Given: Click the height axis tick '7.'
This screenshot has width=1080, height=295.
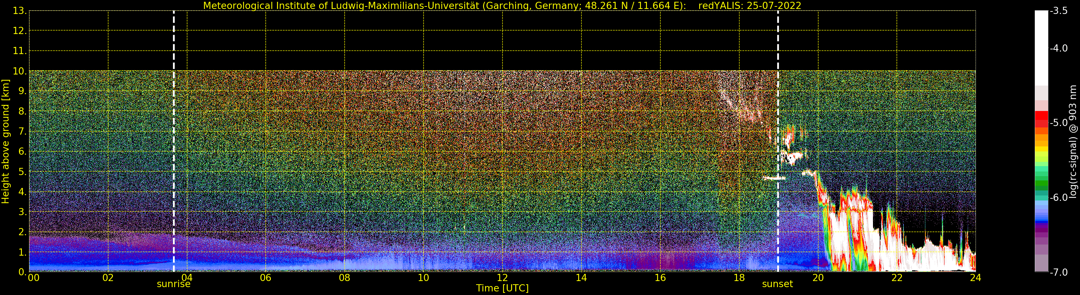Looking at the screenshot, I should 22,131.
